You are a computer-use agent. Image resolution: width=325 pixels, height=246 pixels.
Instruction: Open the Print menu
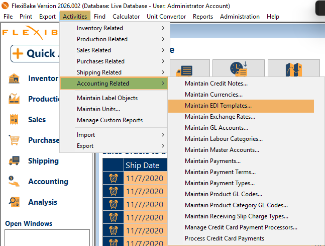[26, 17]
